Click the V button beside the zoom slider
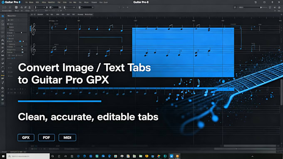The image size is (283, 159). coord(235,7)
